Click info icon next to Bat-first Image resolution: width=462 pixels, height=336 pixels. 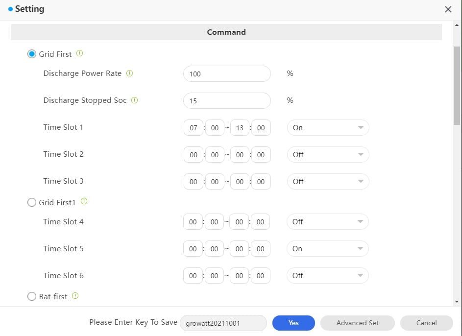pos(75,296)
